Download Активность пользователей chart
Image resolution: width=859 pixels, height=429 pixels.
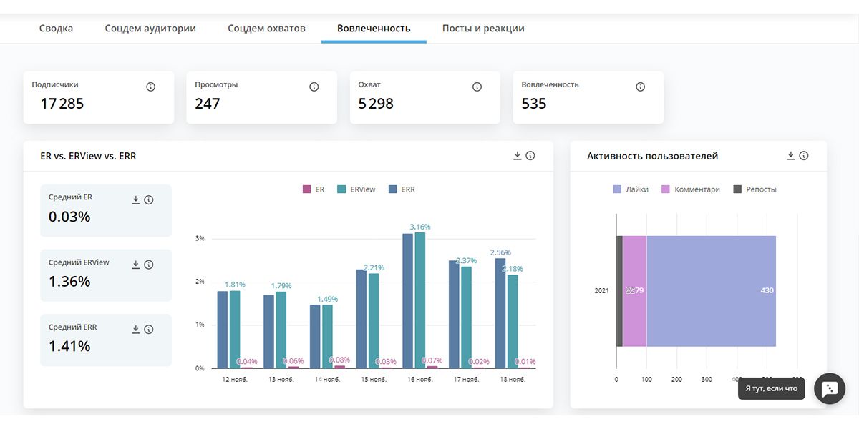791,156
